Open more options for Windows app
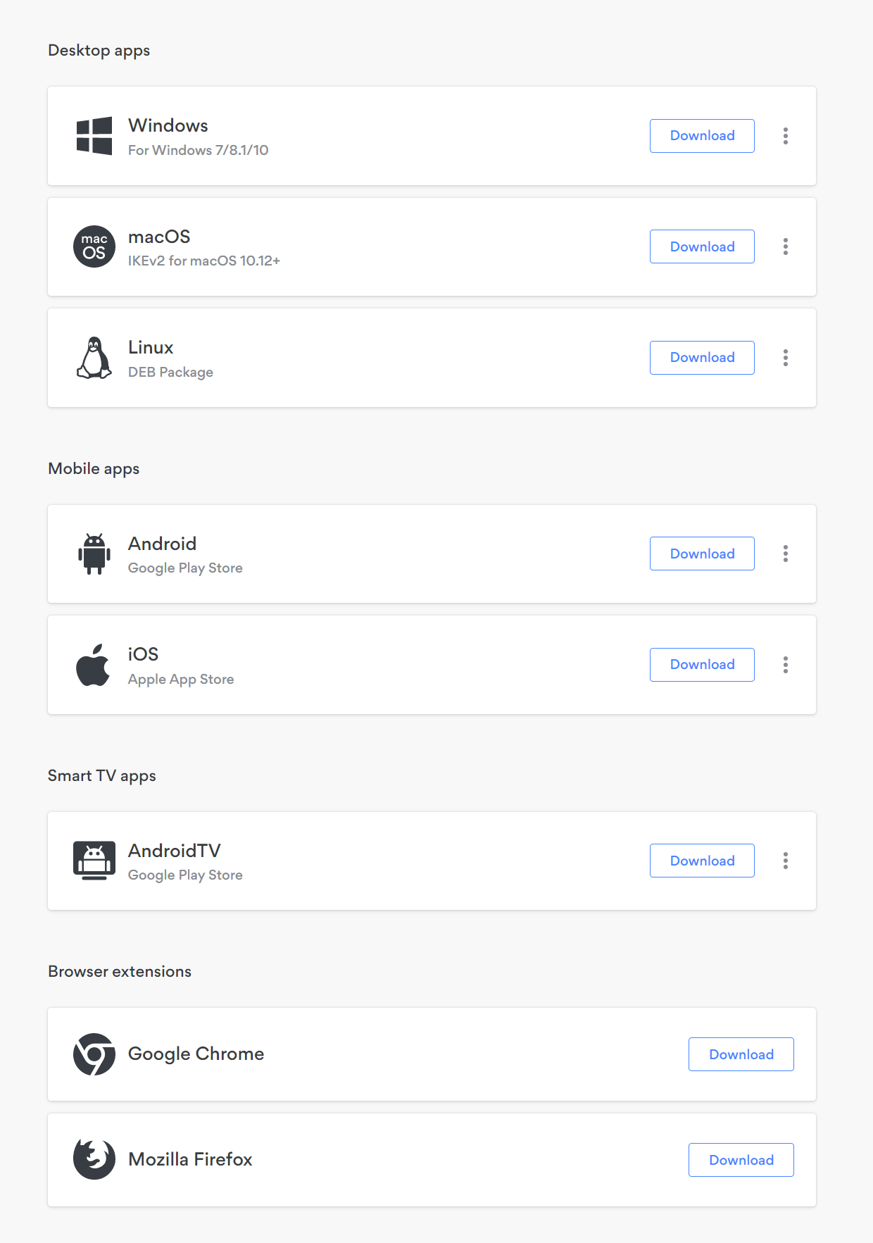The height and width of the screenshot is (1243, 873). pyautogui.click(x=786, y=136)
